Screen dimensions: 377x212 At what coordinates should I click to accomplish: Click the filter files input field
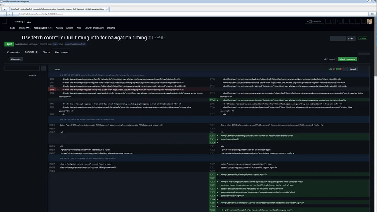tap(22, 68)
